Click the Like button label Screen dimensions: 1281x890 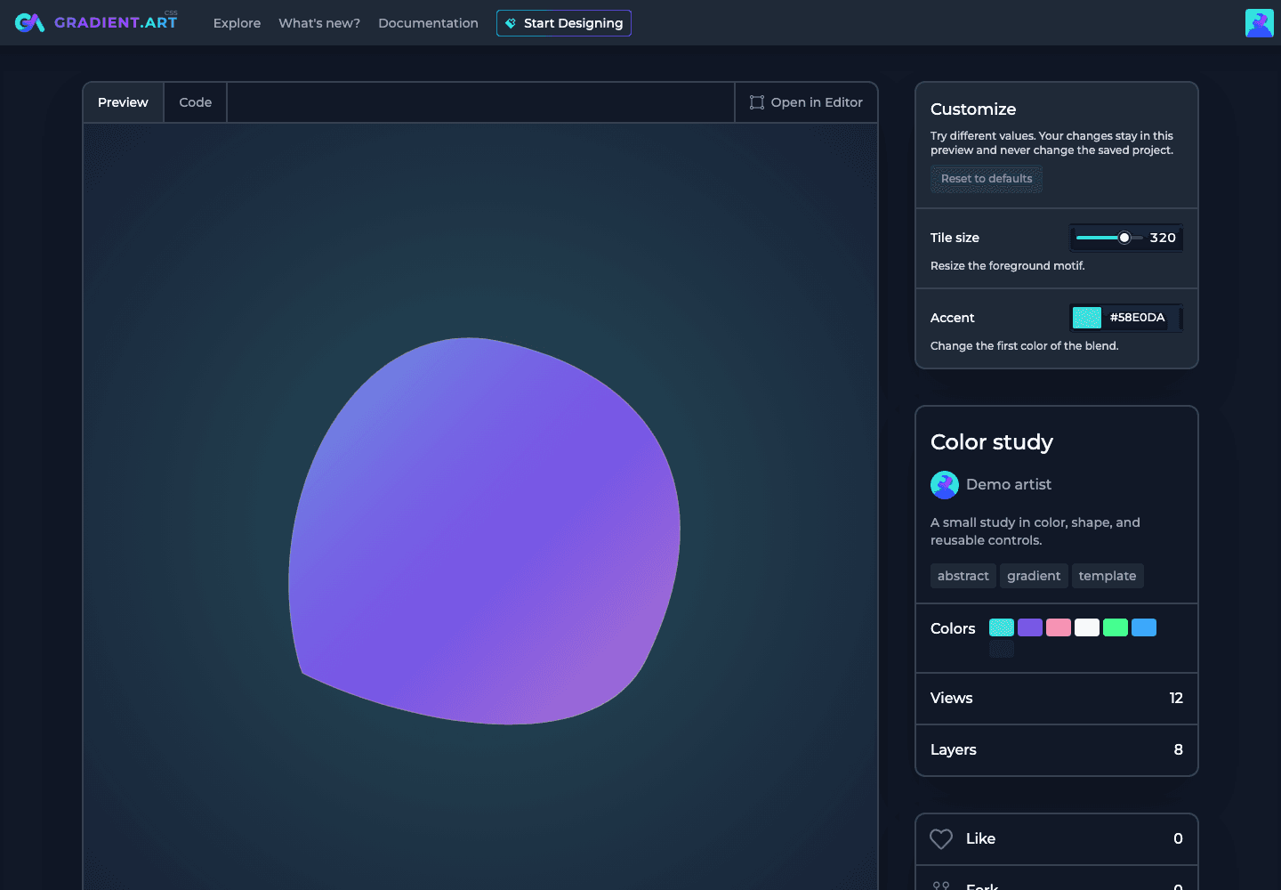(x=980, y=838)
